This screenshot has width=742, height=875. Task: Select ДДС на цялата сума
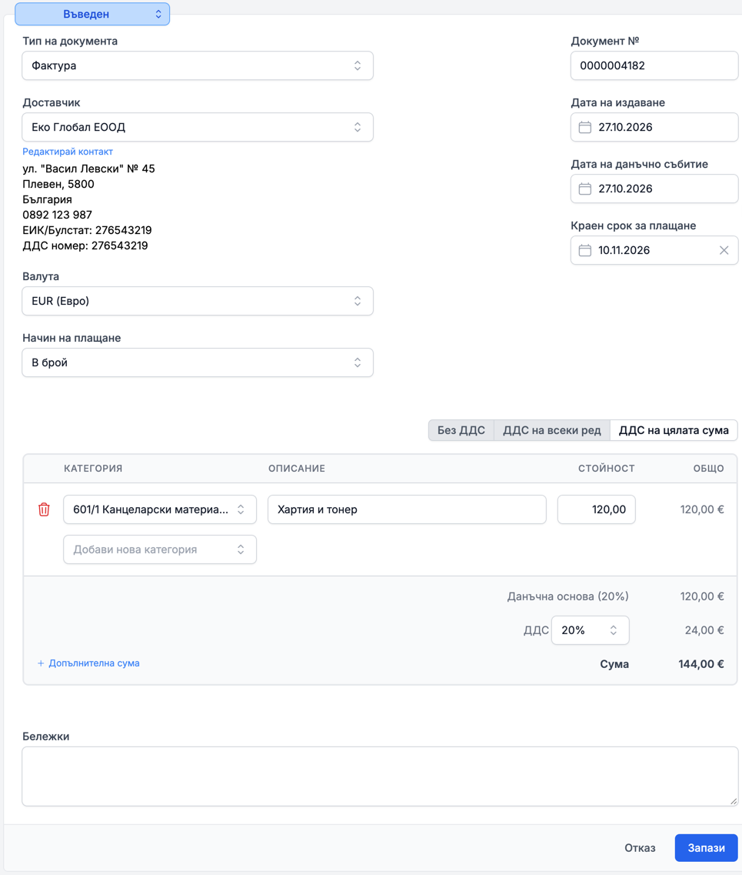(x=674, y=430)
